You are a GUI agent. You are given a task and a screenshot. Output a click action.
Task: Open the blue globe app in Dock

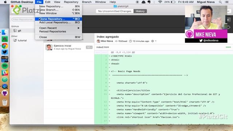tap(5, 86)
